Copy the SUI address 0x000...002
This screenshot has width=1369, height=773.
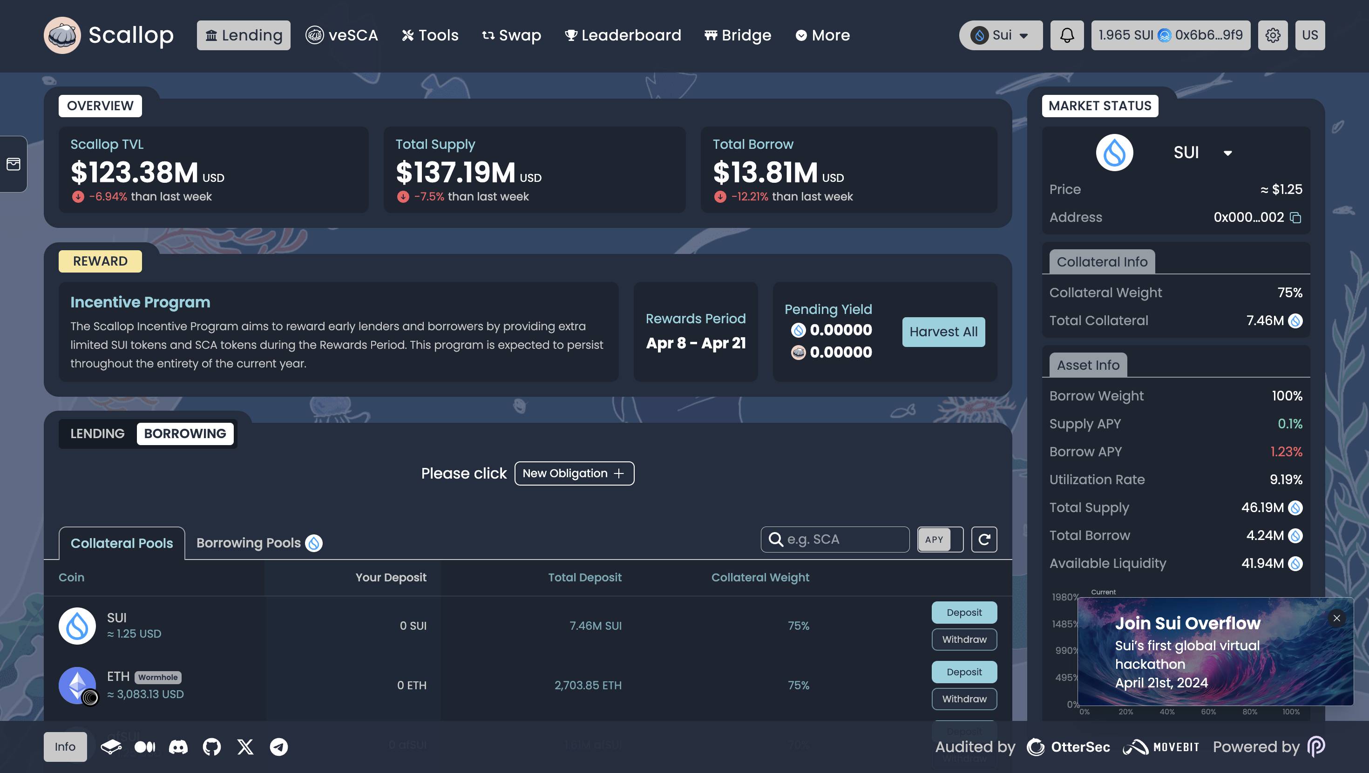tap(1295, 218)
